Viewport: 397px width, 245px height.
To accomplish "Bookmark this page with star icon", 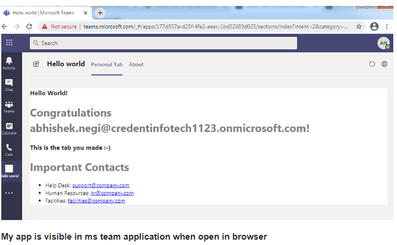I will pos(359,26).
